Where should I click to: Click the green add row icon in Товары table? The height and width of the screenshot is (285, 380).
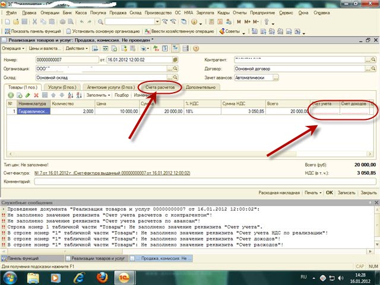[11, 95]
